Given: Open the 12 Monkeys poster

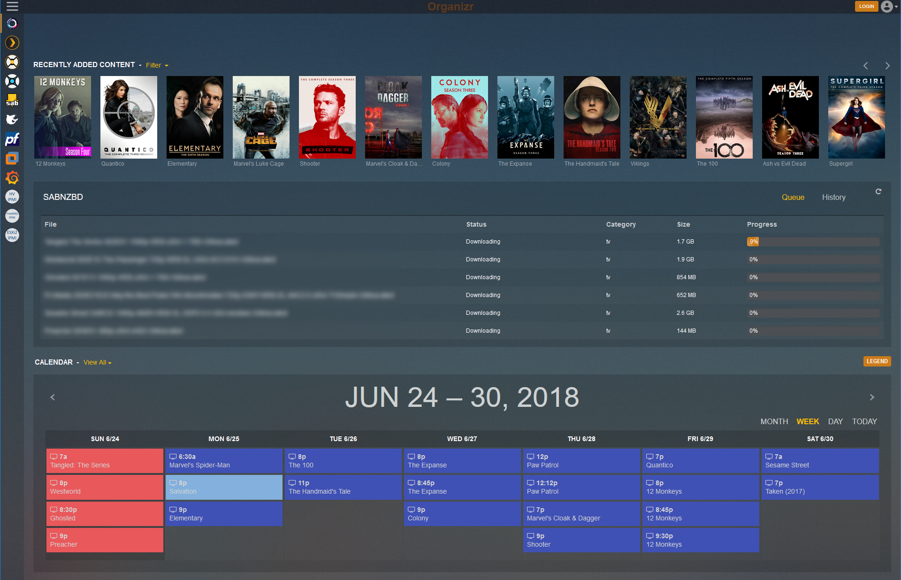Looking at the screenshot, I should point(62,117).
